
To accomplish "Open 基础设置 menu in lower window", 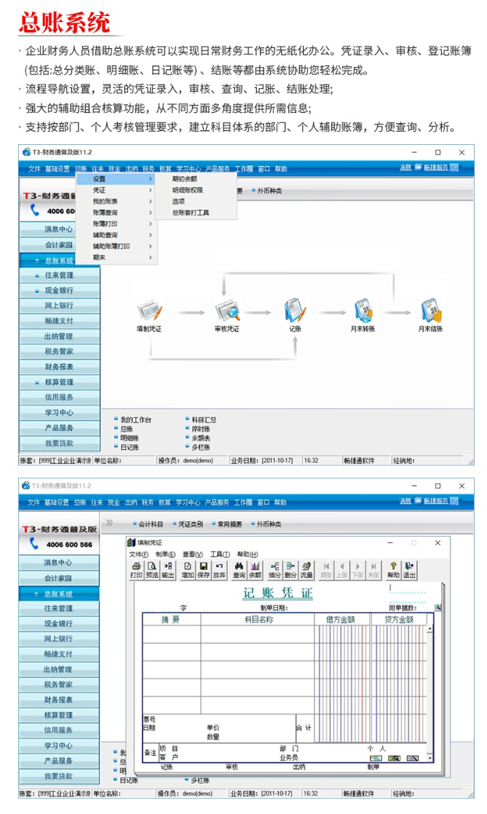I will pyautogui.click(x=57, y=502).
